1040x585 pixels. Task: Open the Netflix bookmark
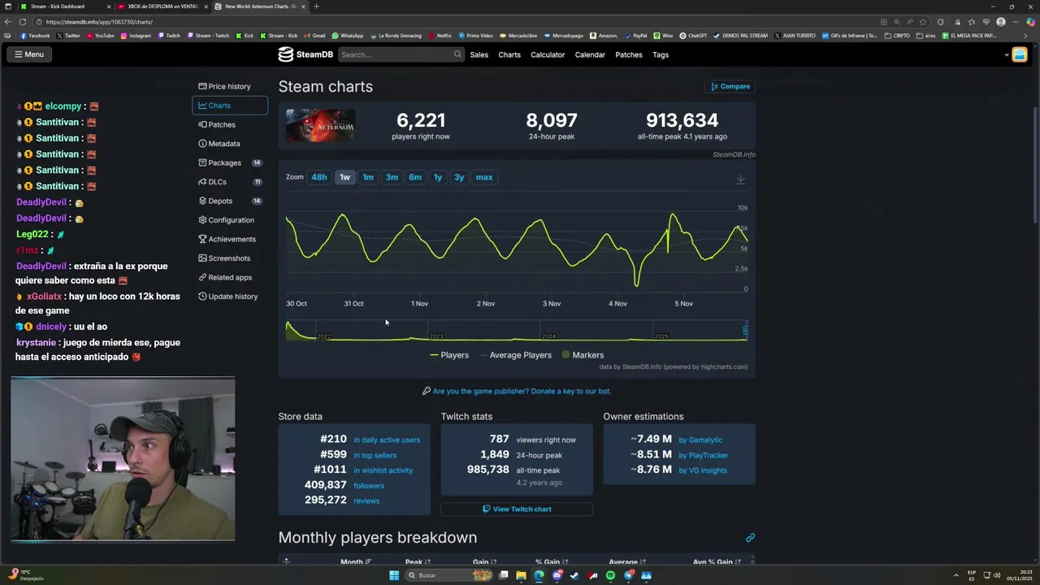pos(440,36)
